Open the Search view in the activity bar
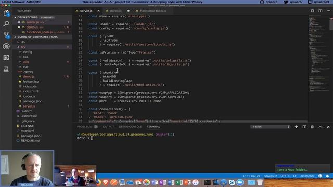This screenshot has width=333, height=187. 6,24
